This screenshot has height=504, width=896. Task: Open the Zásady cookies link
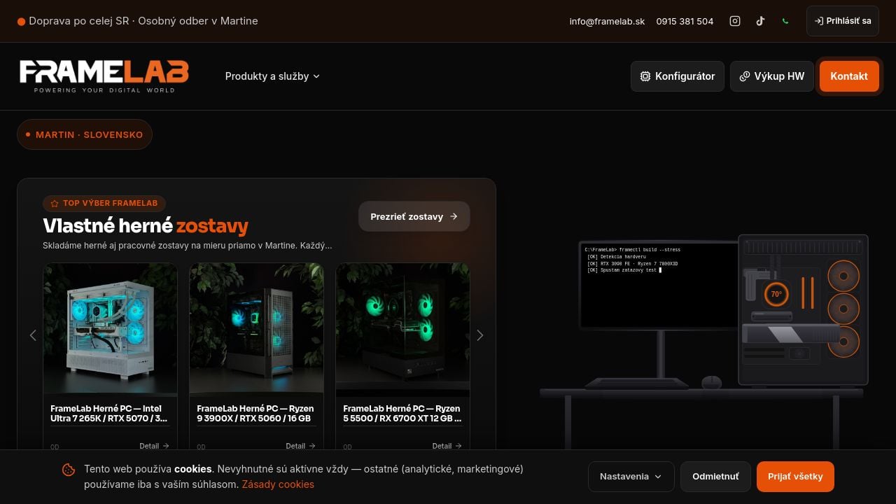(x=278, y=484)
